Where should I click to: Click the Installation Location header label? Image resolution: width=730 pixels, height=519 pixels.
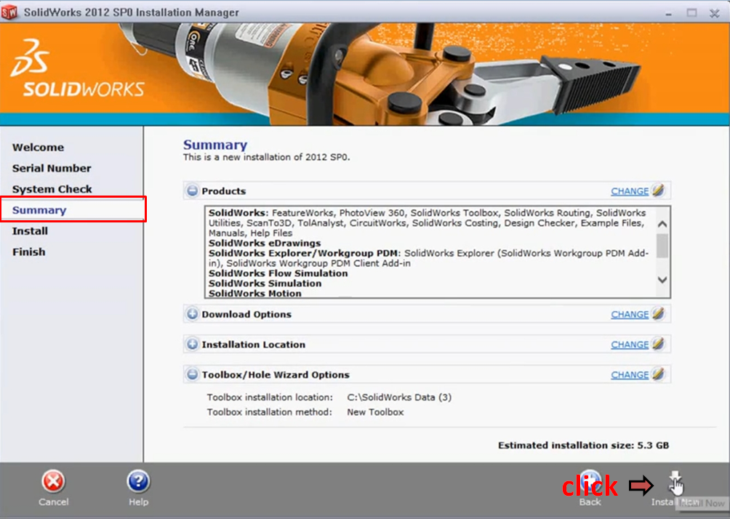coord(253,345)
